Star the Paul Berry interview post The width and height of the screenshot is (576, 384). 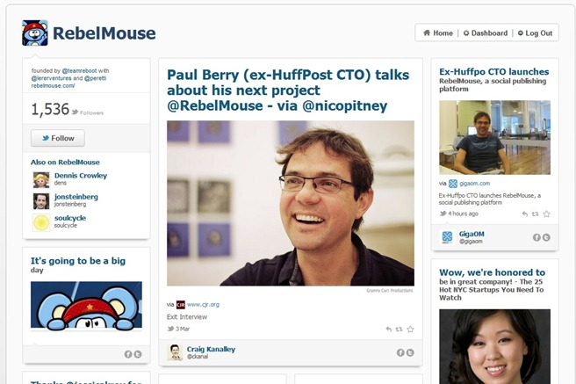410,330
